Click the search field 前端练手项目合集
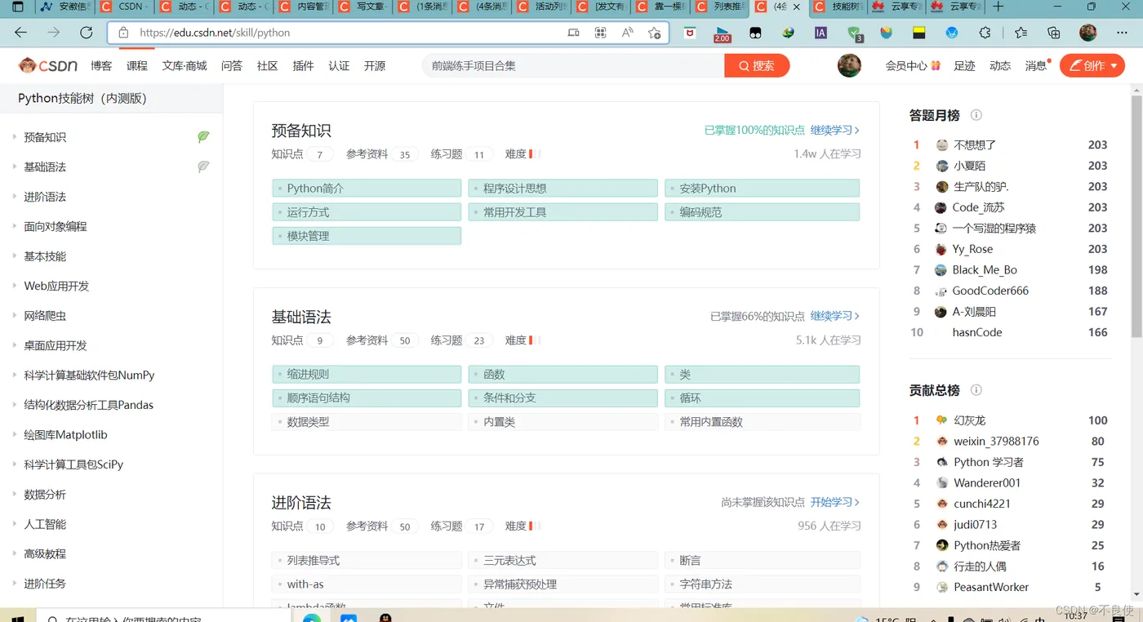This screenshot has width=1143, height=622. tap(573, 65)
